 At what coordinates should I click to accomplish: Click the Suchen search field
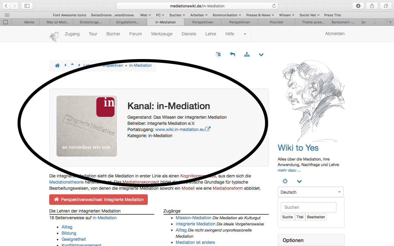(308, 207)
